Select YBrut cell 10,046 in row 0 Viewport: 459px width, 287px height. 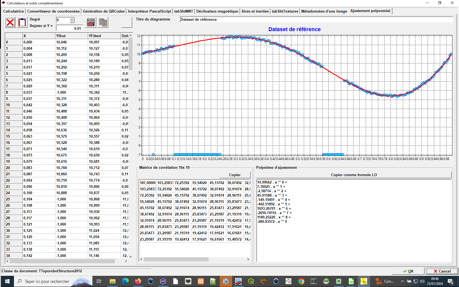point(71,42)
